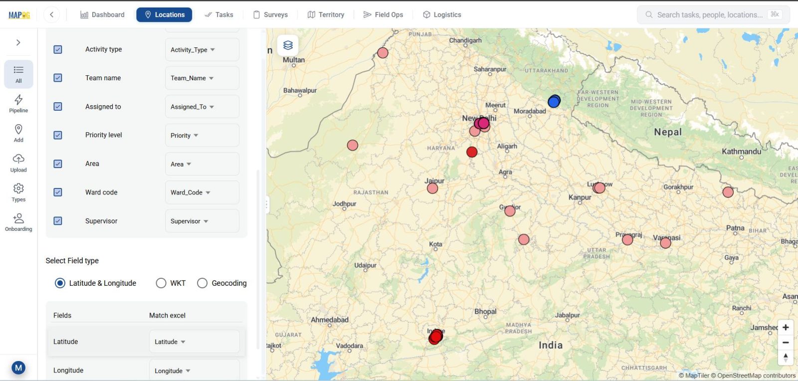The width and height of the screenshot is (798, 381).
Task: Click the marker near Prayagraj
Action: pyautogui.click(x=627, y=240)
